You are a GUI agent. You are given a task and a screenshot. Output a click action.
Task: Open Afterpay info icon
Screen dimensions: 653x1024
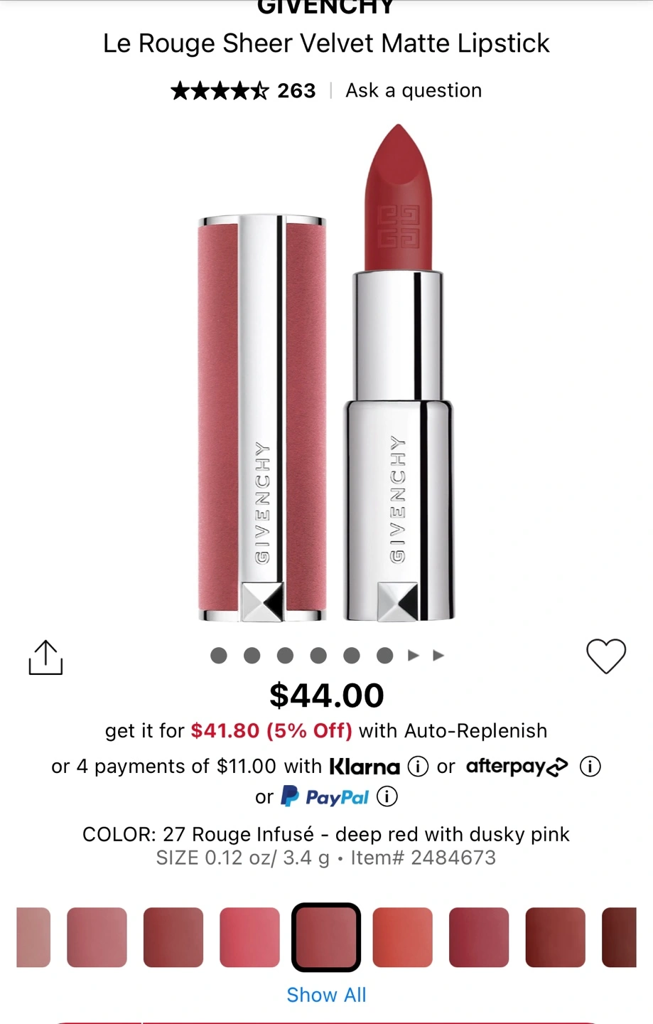(590, 767)
